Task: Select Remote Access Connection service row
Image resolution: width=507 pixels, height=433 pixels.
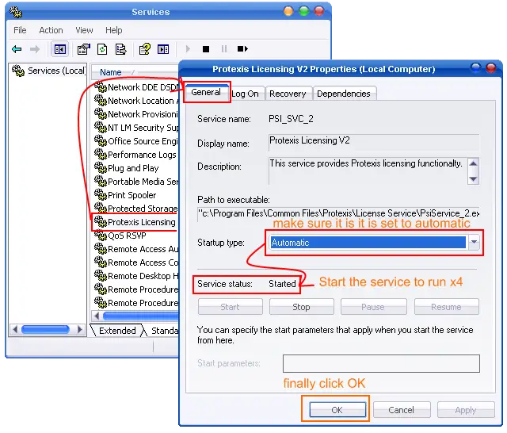Action: pos(135,262)
